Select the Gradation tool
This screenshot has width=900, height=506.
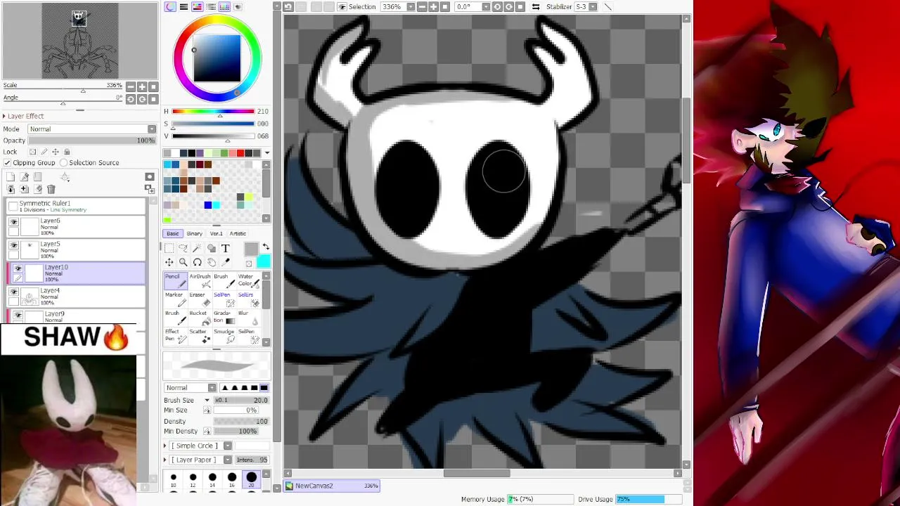pyautogui.click(x=224, y=317)
